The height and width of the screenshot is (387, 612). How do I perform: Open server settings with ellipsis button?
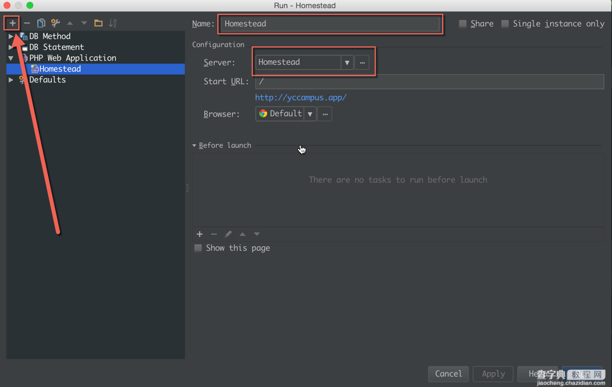click(x=362, y=62)
